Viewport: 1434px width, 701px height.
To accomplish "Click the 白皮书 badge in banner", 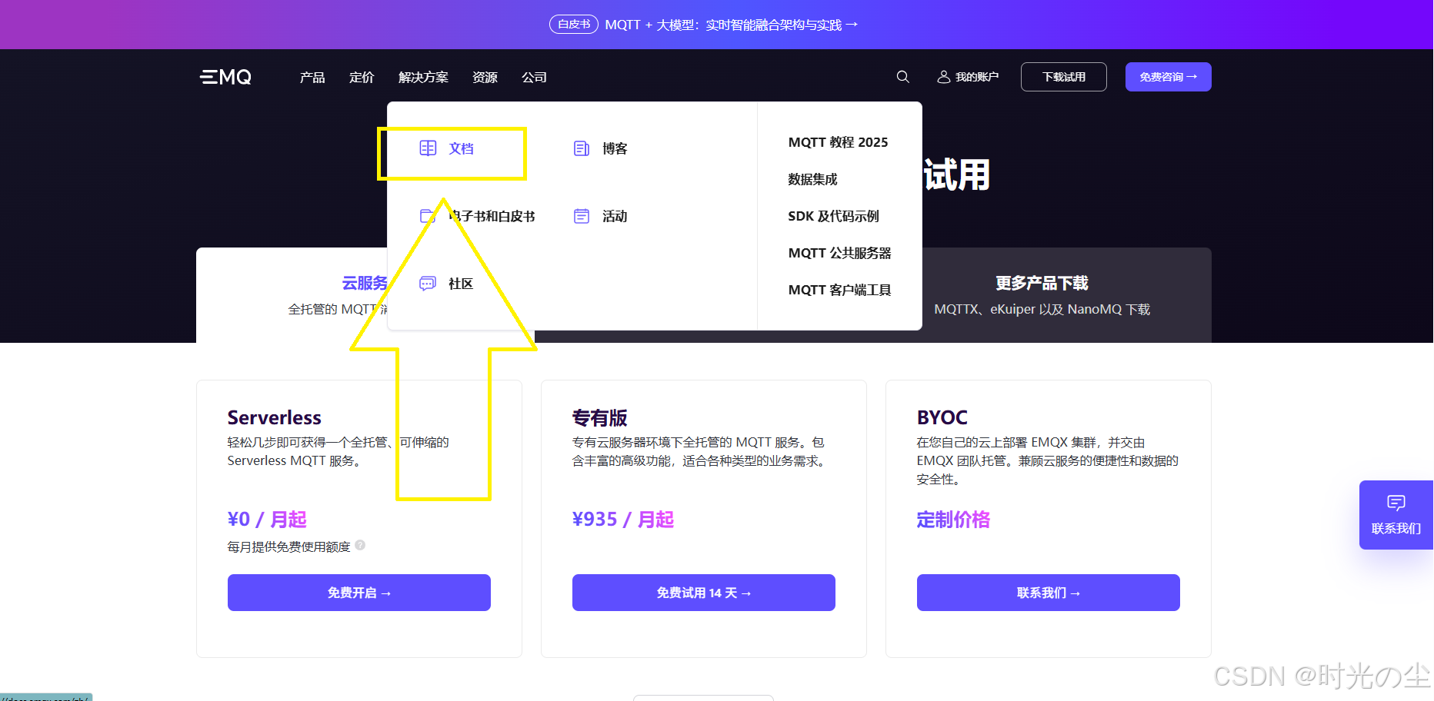I will (574, 25).
